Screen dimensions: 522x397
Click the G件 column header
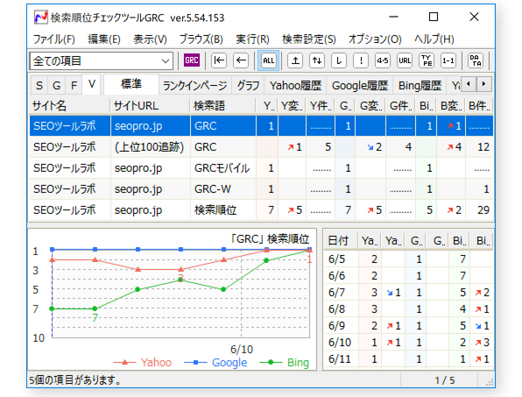point(400,106)
